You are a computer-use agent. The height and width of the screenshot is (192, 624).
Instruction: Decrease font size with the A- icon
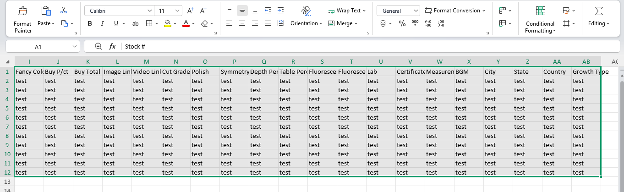pyautogui.click(x=203, y=11)
